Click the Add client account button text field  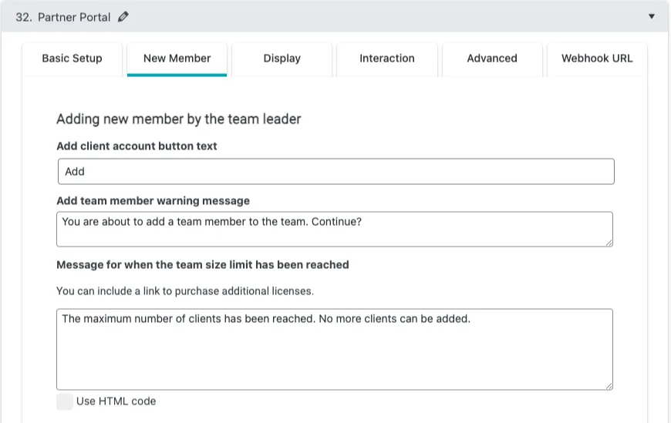(x=335, y=171)
